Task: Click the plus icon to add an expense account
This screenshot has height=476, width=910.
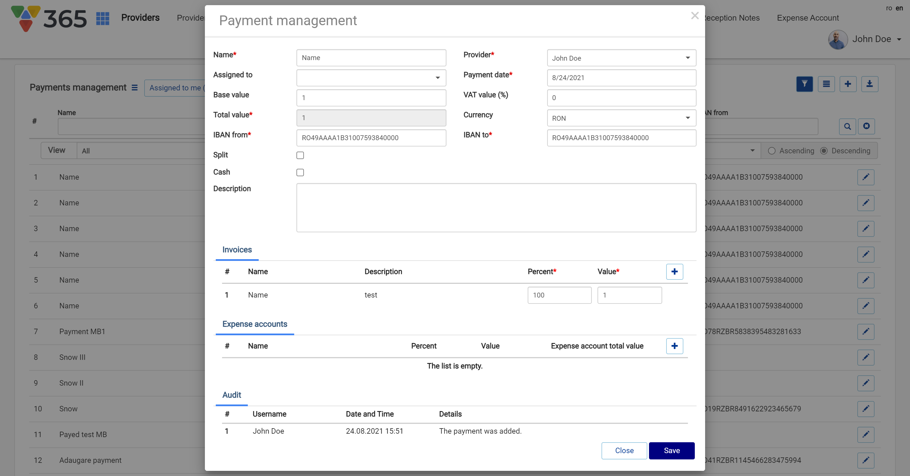Action: [x=674, y=346]
